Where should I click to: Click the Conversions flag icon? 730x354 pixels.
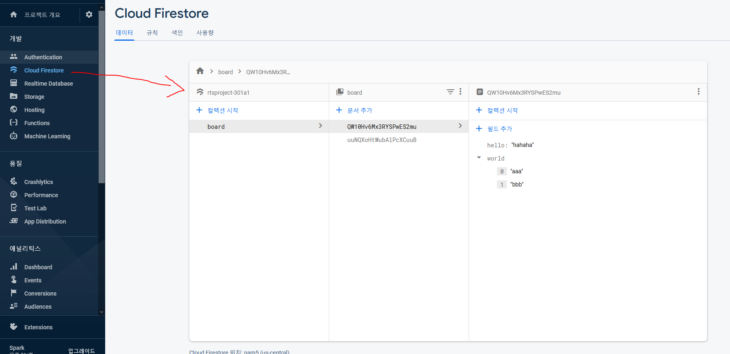coord(14,293)
